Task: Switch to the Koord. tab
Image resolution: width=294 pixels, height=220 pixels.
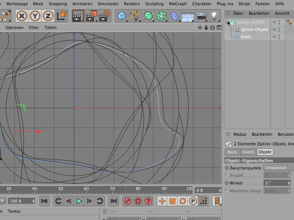Action: [x=249, y=152]
